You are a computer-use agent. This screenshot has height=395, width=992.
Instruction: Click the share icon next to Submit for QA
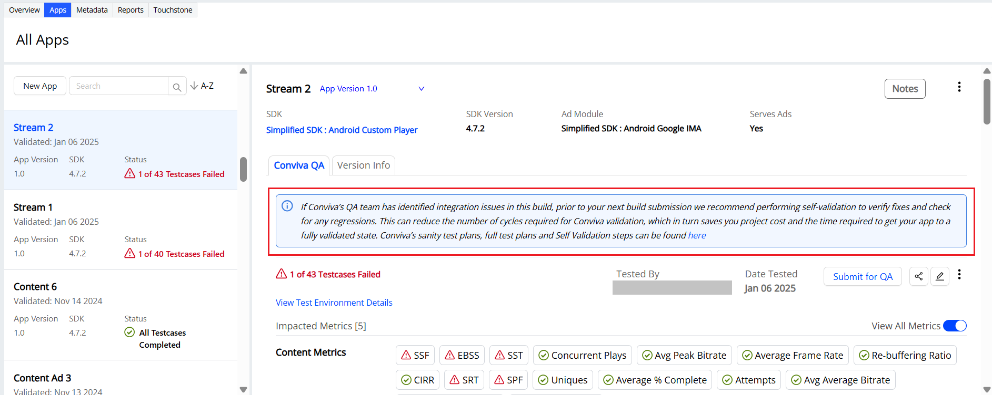918,276
